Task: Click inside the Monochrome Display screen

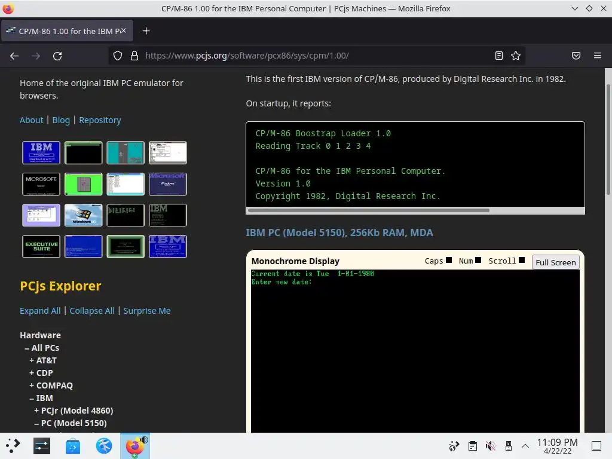Action: pyautogui.click(x=415, y=351)
